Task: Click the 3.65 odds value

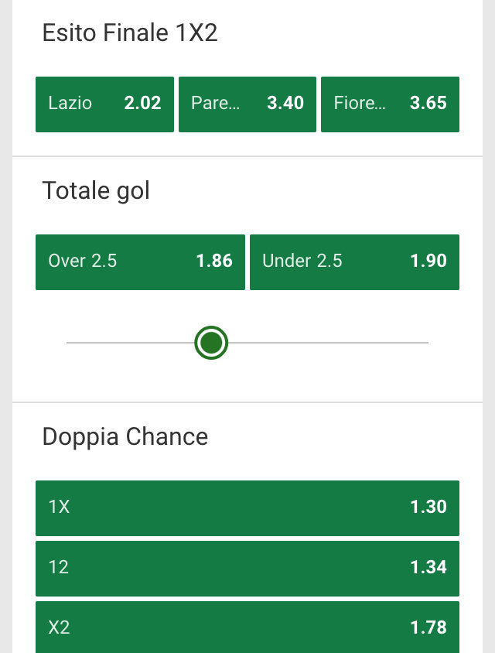Action: [x=428, y=104]
